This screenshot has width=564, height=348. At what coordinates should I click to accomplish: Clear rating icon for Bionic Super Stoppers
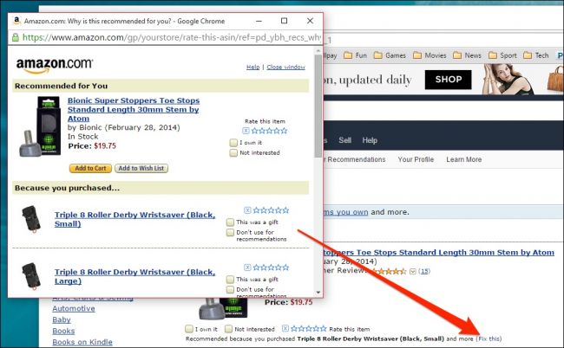click(x=246, y=131)
